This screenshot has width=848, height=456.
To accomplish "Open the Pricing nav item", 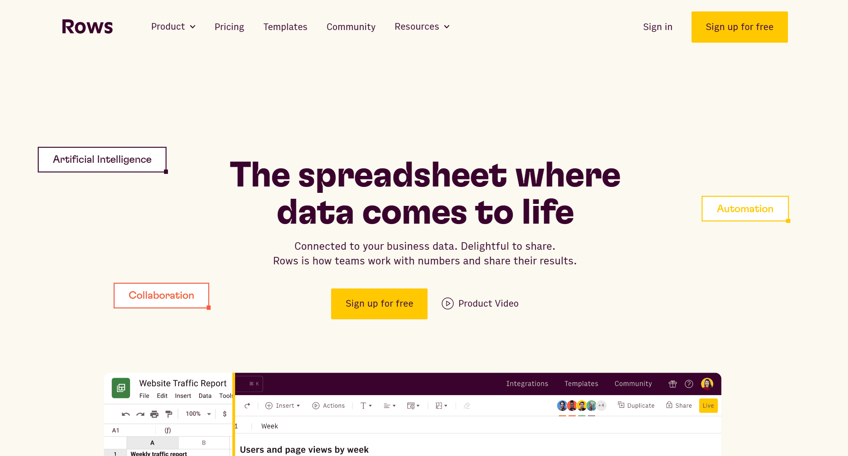I will tap(229, 27).
